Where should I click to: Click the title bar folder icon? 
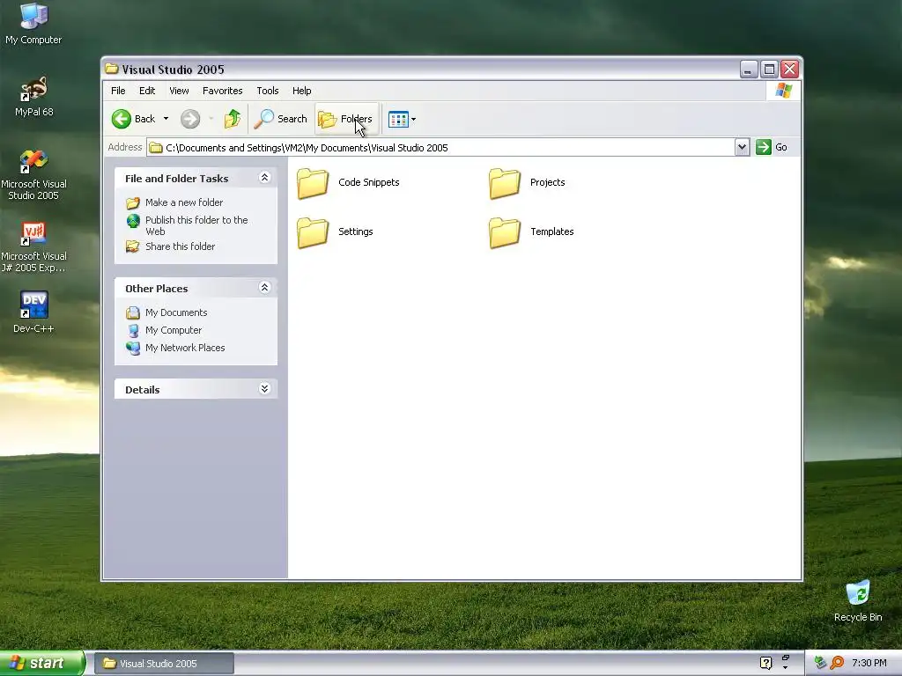pyautogui.click(x=112, y=69)
